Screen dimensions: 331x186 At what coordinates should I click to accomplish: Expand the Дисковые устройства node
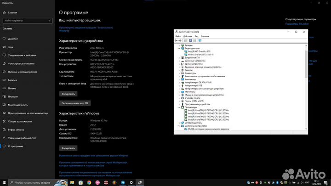pyautogui.click(x=179, y=61)
